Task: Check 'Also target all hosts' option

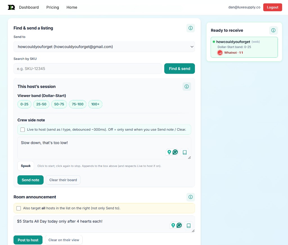Action: click(19, 208)
